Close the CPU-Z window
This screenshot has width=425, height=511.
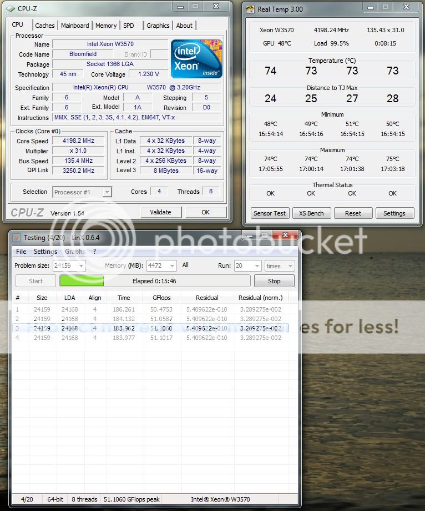pos(216,6)
